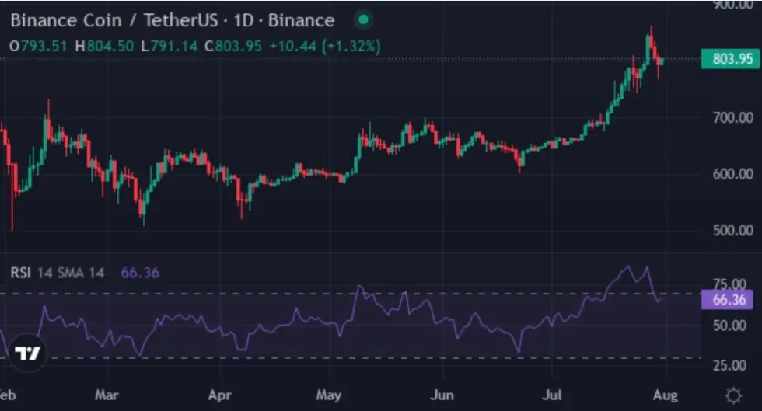Select the Binance Coin / TetherUS title
Viewport: 762px width, 411px height.
coord(114,20)
